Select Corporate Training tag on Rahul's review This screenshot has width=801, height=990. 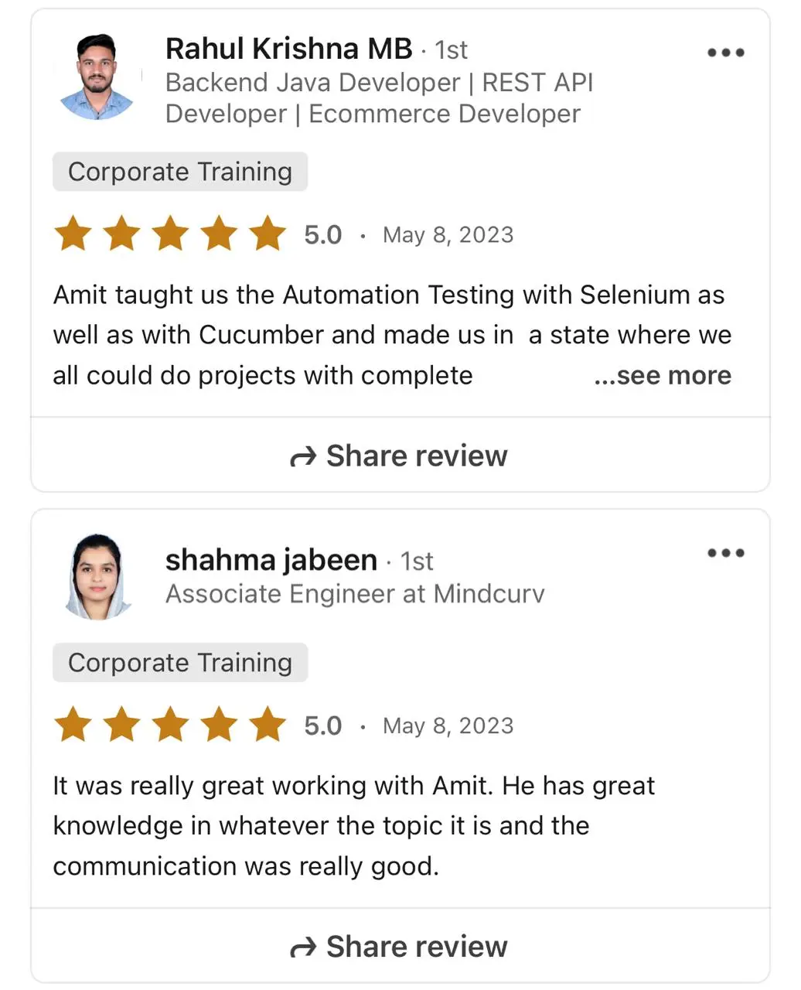[180, 172]
